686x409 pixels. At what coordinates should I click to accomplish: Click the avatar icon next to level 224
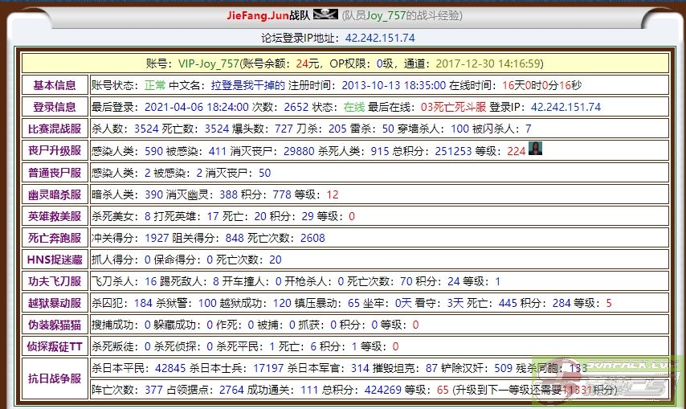pos(535,149)
